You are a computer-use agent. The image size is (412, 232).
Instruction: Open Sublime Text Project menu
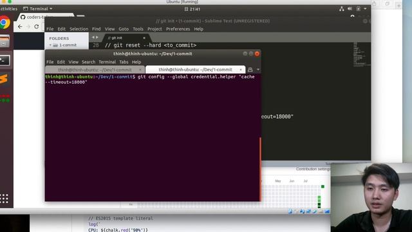coord(154,29)
